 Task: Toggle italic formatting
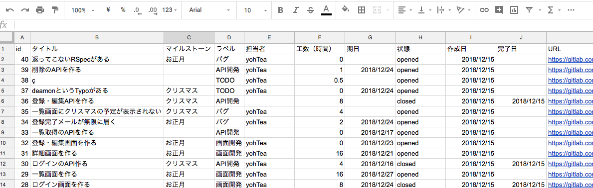(296, 10)
